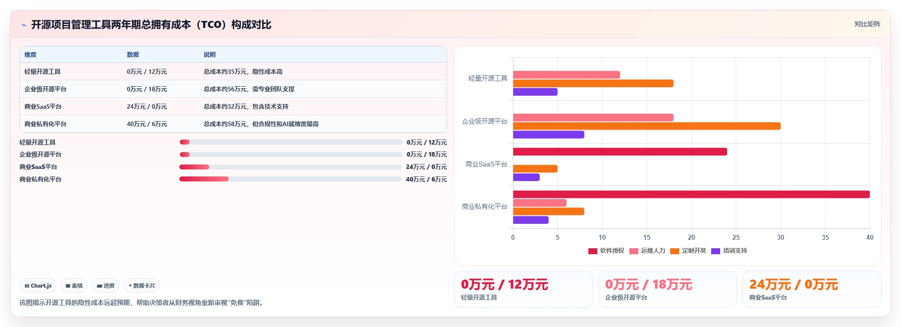Image resolution: width=901 pixels, height=327 pixels.
Task: Toggle the 定制开发 legend swatch
Action: tap(675, 251)
